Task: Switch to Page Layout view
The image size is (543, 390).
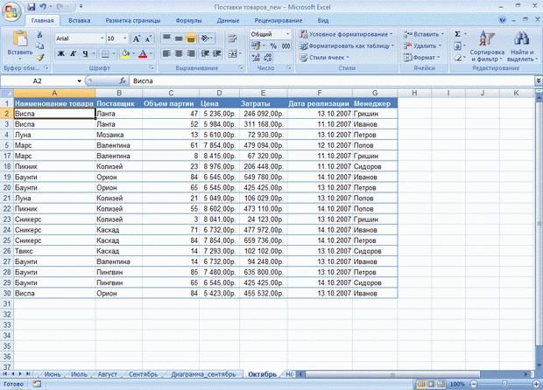Action: tap(431, 384)
